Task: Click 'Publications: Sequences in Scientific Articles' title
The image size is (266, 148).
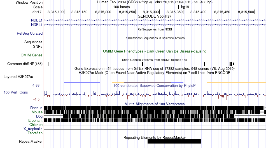Action: [x=155, y=38]
